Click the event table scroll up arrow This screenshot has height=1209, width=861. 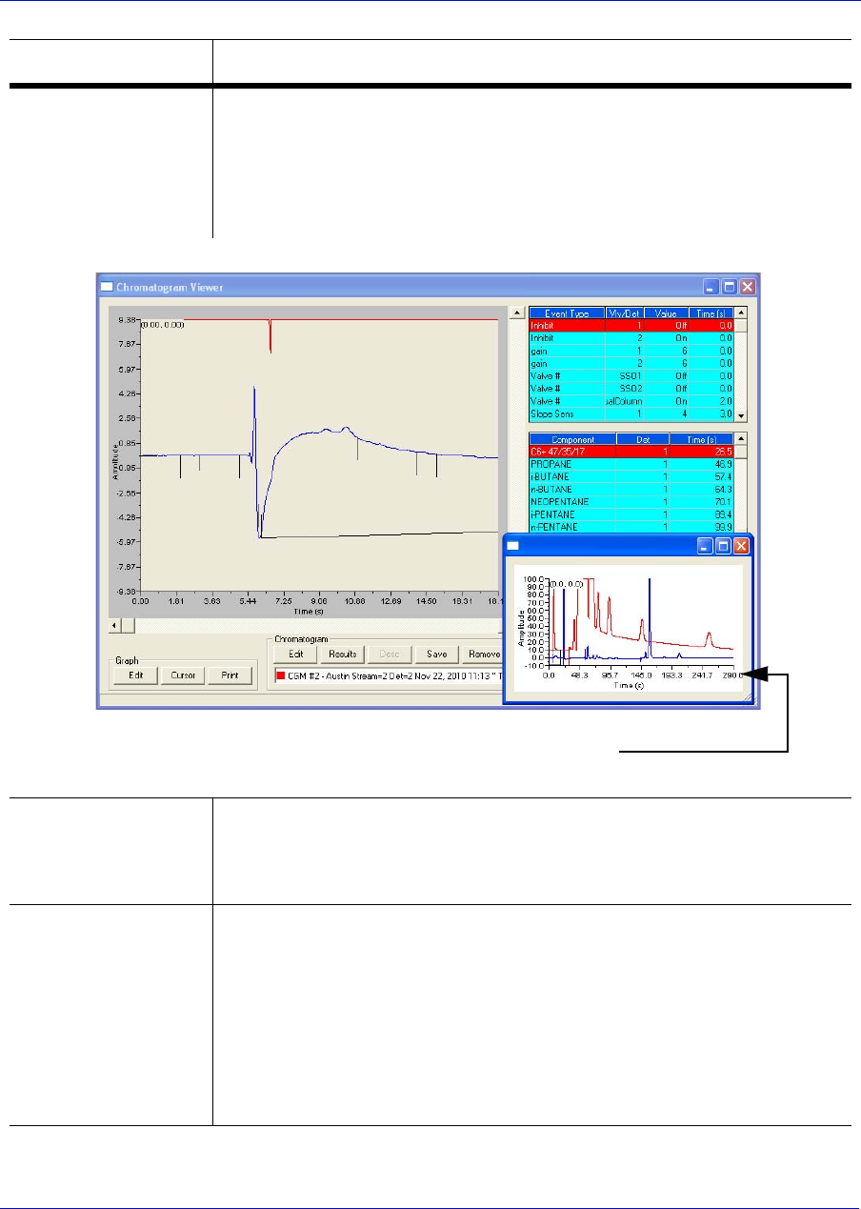(x=742, y=312)
